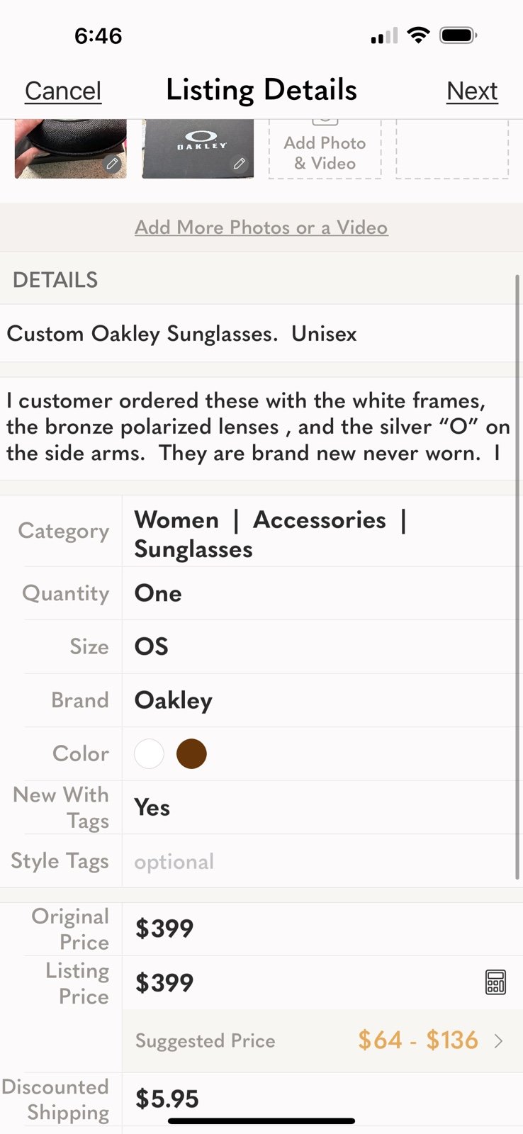Open the suggested price chevron arrow
523x1134 pixels.
499,1040
